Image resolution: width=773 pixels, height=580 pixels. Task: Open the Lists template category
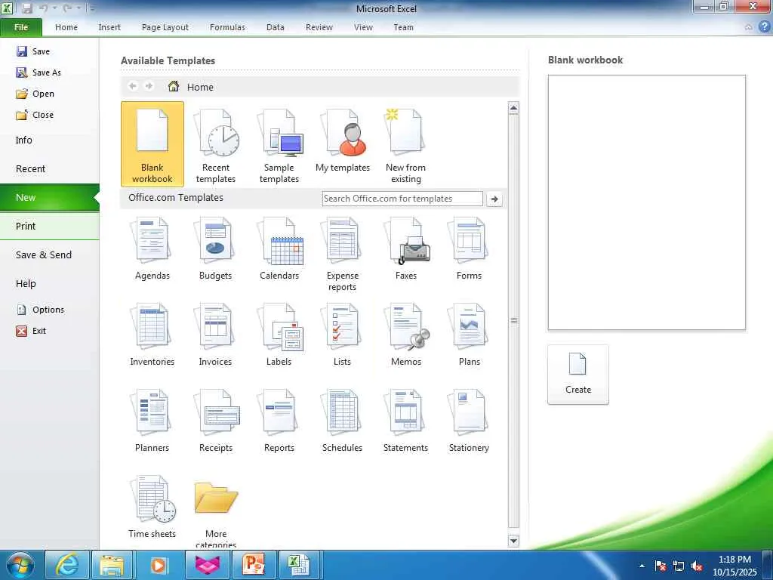(343, 335)
